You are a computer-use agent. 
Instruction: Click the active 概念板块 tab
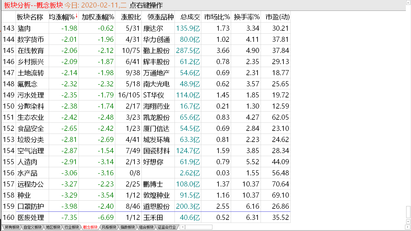point(90,227)
